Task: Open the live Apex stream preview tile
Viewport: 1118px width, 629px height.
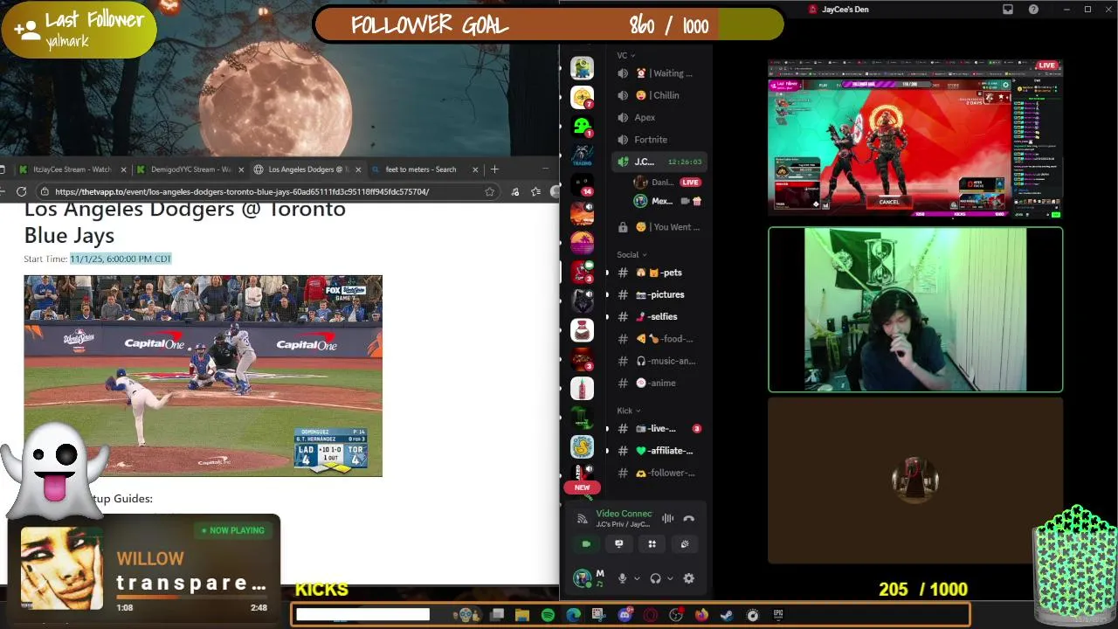Action: (x=915, y=139)
